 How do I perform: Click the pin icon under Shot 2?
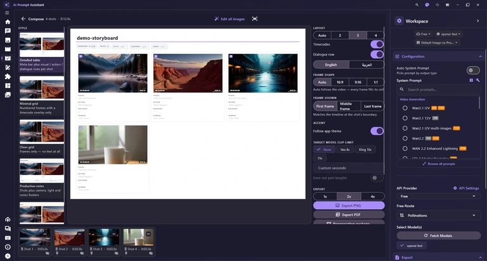[x=57, y=253]
